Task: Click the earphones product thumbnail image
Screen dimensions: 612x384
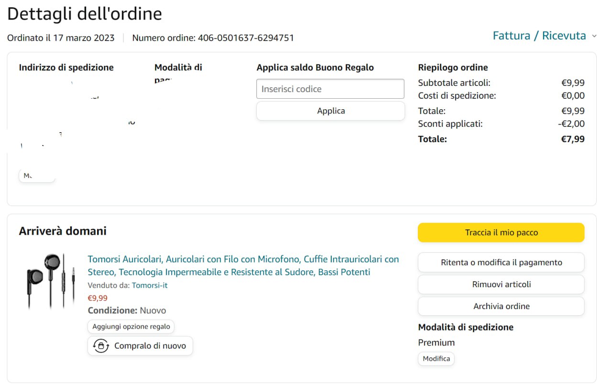Action: click(51, 281)
